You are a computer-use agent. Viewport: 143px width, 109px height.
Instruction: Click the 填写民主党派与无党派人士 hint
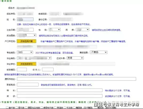pos(63,36)
